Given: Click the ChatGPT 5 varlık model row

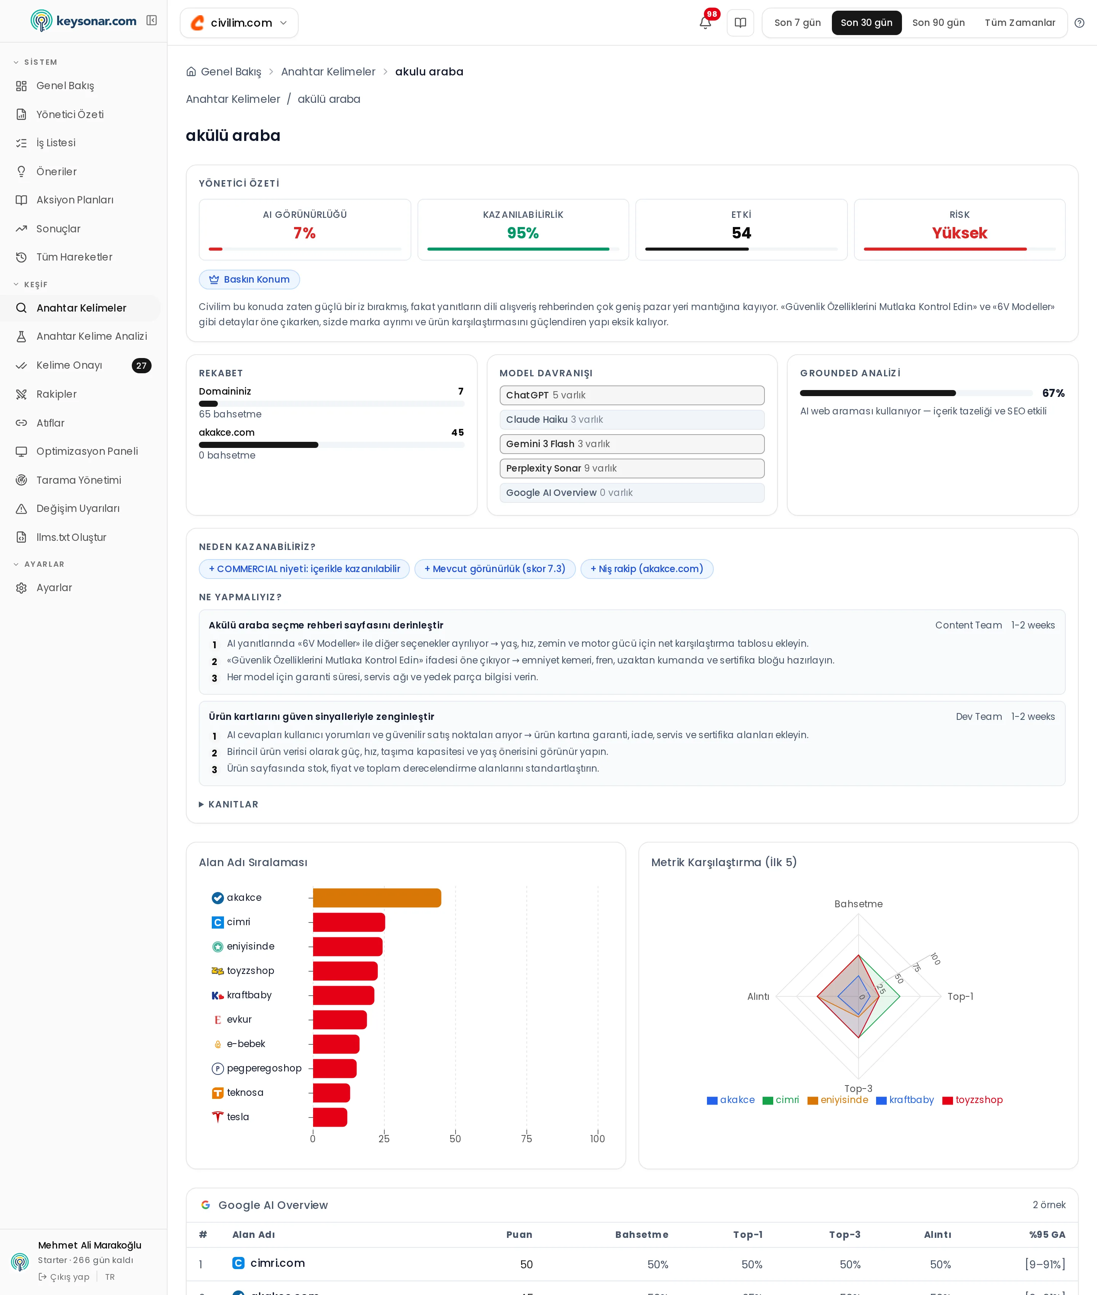Looking at the screenshot, I should tap(632, 395).
